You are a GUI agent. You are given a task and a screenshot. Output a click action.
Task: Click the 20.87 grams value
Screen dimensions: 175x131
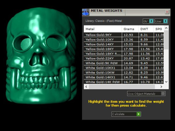point(128,59)
